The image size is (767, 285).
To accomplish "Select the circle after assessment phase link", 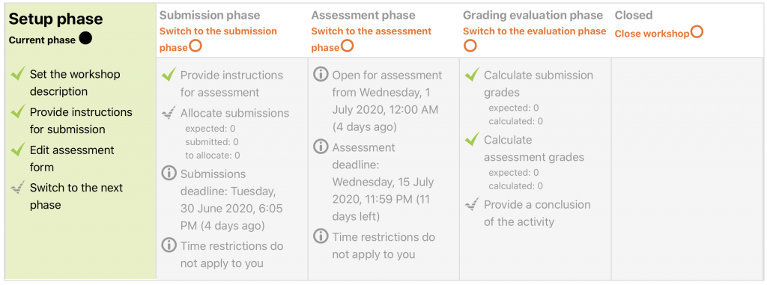I will (x=348, y=46).
